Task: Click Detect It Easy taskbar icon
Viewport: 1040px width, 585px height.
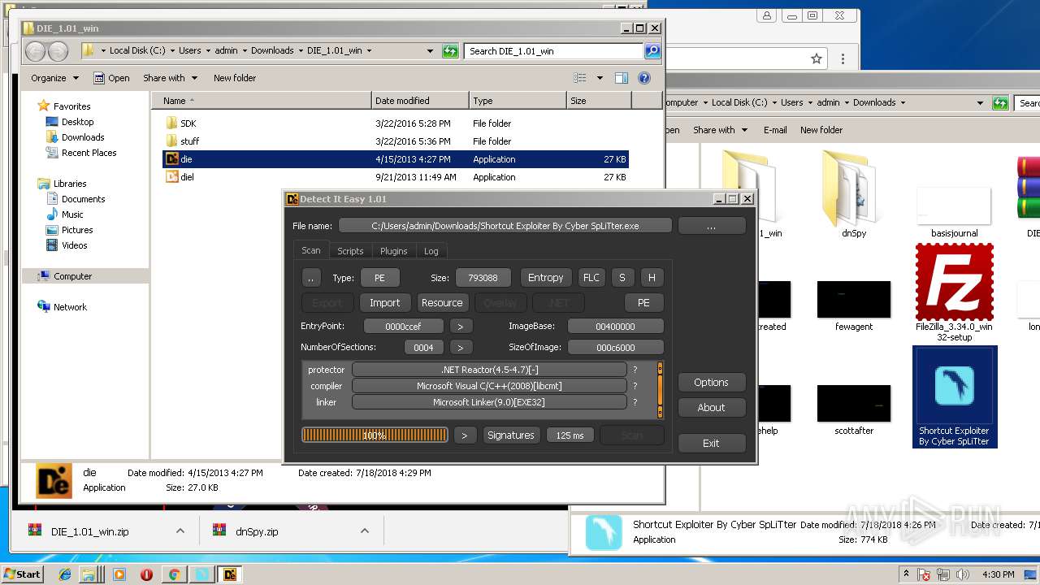Action: [230, 574]
